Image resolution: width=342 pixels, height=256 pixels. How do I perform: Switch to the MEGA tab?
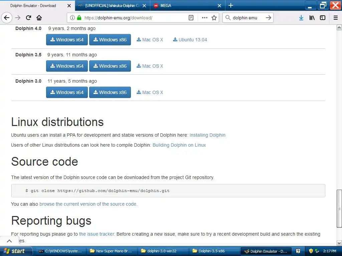point(188,6)
